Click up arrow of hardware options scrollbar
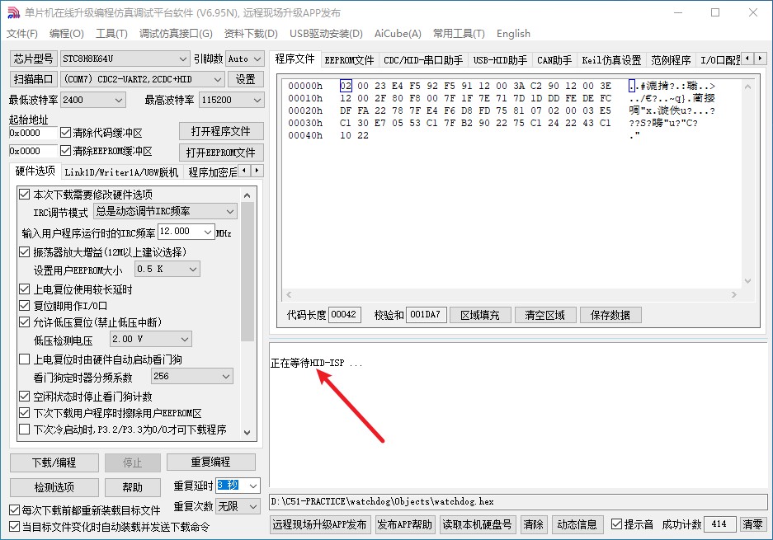Image resolution: width=773 pixels, height=540 pixels. coord(247,195)
